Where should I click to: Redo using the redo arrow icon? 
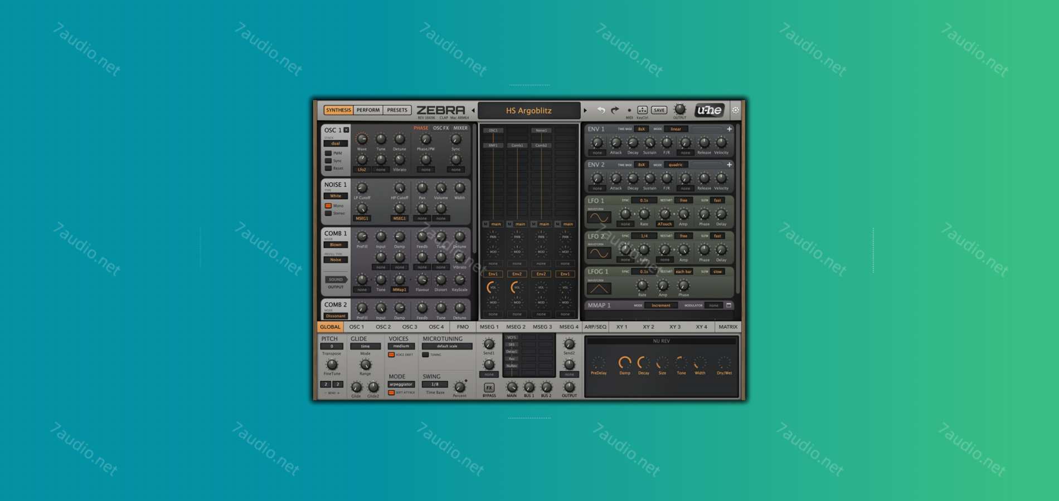[x=615, y=110]
